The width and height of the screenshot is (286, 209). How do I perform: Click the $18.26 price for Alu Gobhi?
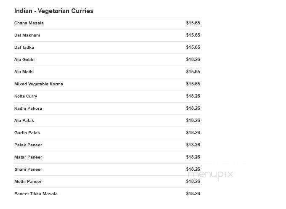(x=193, y=60)
